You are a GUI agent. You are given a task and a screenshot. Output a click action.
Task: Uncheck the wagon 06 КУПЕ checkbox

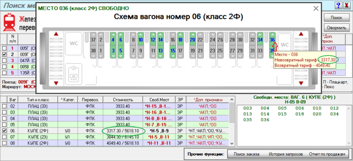4,131
